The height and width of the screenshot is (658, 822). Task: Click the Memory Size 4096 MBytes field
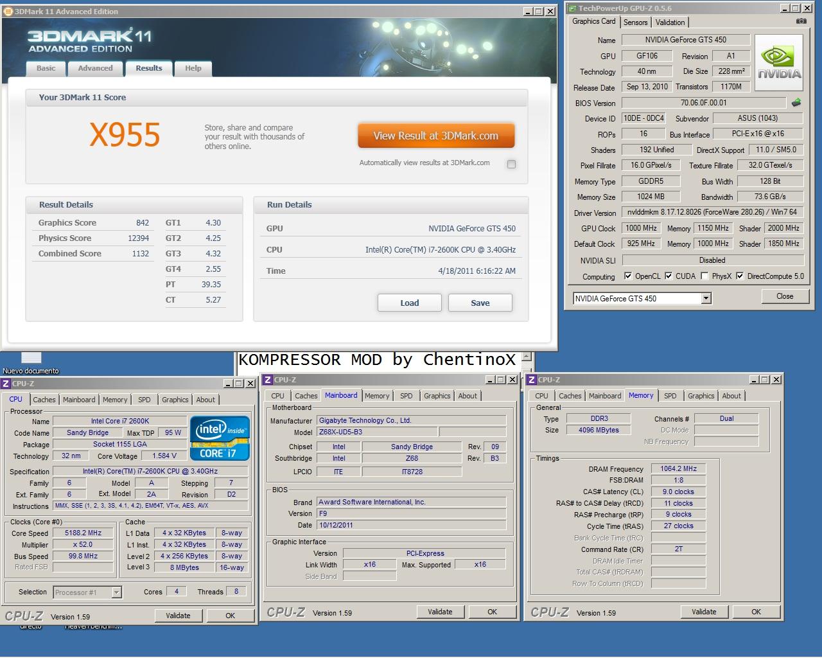tap(599, 430)
